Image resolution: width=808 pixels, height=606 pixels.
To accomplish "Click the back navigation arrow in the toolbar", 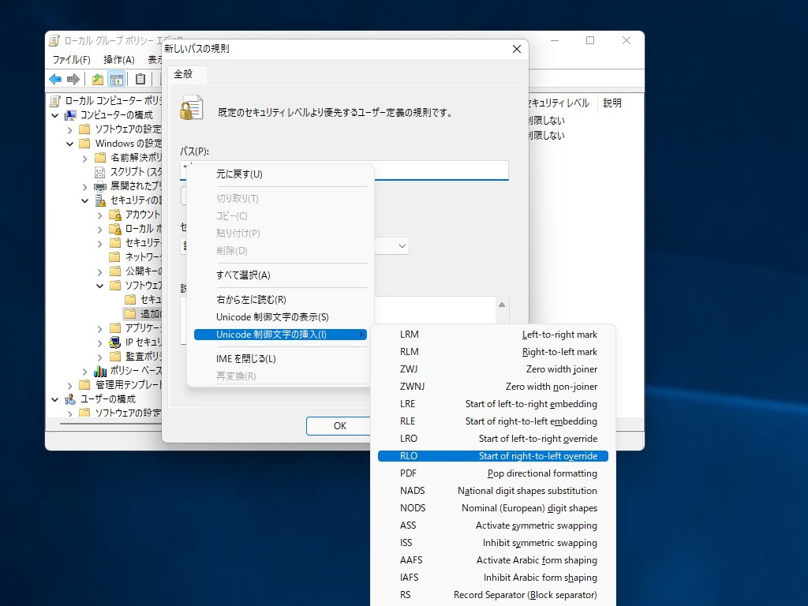I will click(54, 78).
